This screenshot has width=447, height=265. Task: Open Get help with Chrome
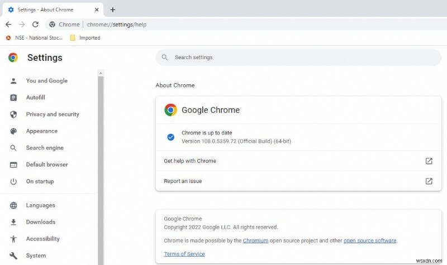click(x=298, y=161)
